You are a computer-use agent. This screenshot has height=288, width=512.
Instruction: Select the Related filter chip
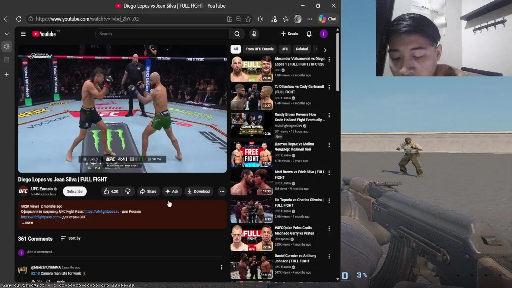pyautogui.click(x=302, y=49)
